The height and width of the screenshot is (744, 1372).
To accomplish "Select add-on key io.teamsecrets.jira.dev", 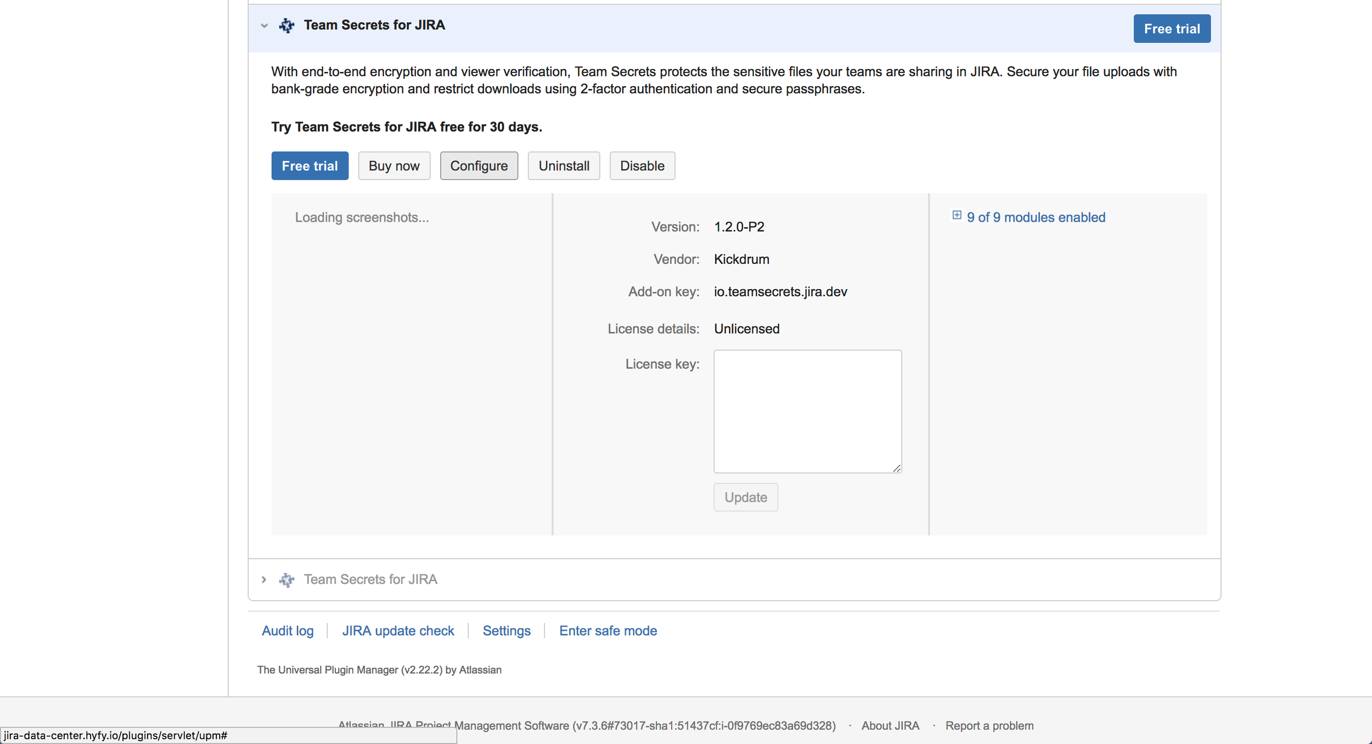I will click(x=780, y=292).
